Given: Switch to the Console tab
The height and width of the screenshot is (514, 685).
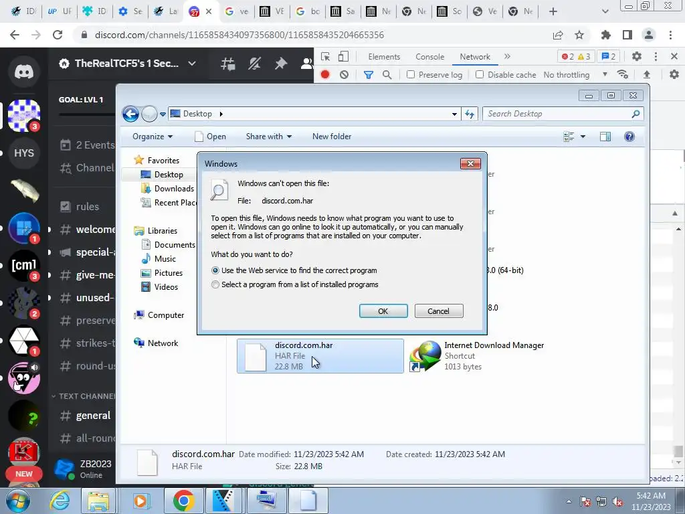Looking at the screenshot, I should tap(430, 57).
